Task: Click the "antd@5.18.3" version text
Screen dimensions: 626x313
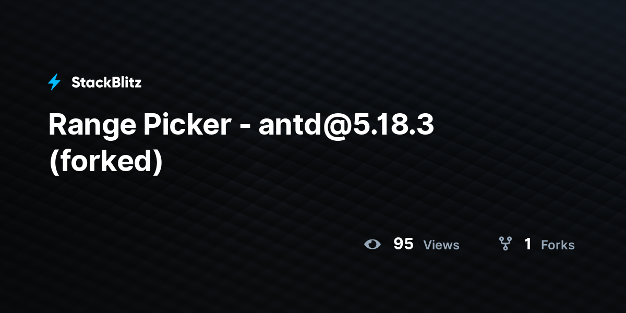Action: (346, 126)
